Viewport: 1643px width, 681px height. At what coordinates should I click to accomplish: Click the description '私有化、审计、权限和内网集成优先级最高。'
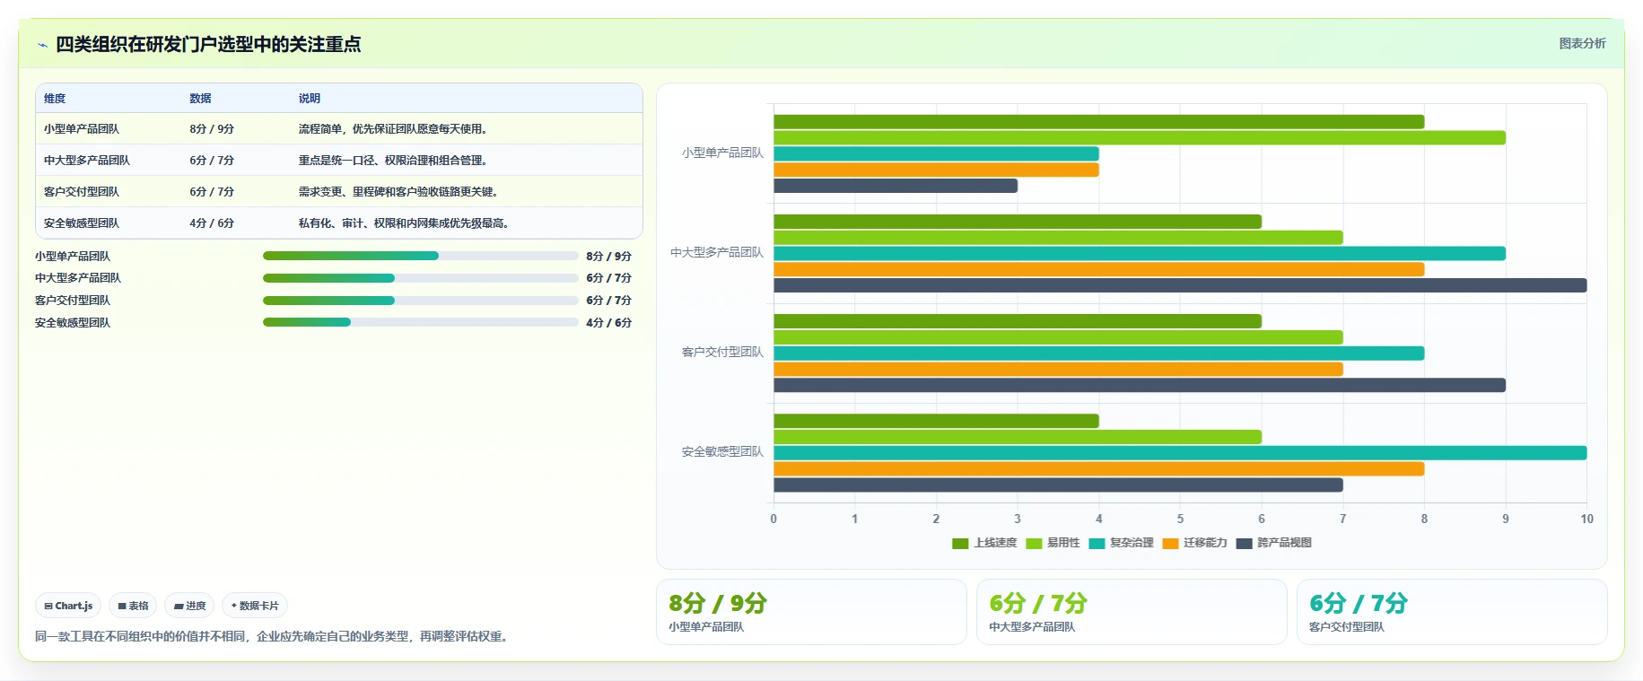(406, 223)
